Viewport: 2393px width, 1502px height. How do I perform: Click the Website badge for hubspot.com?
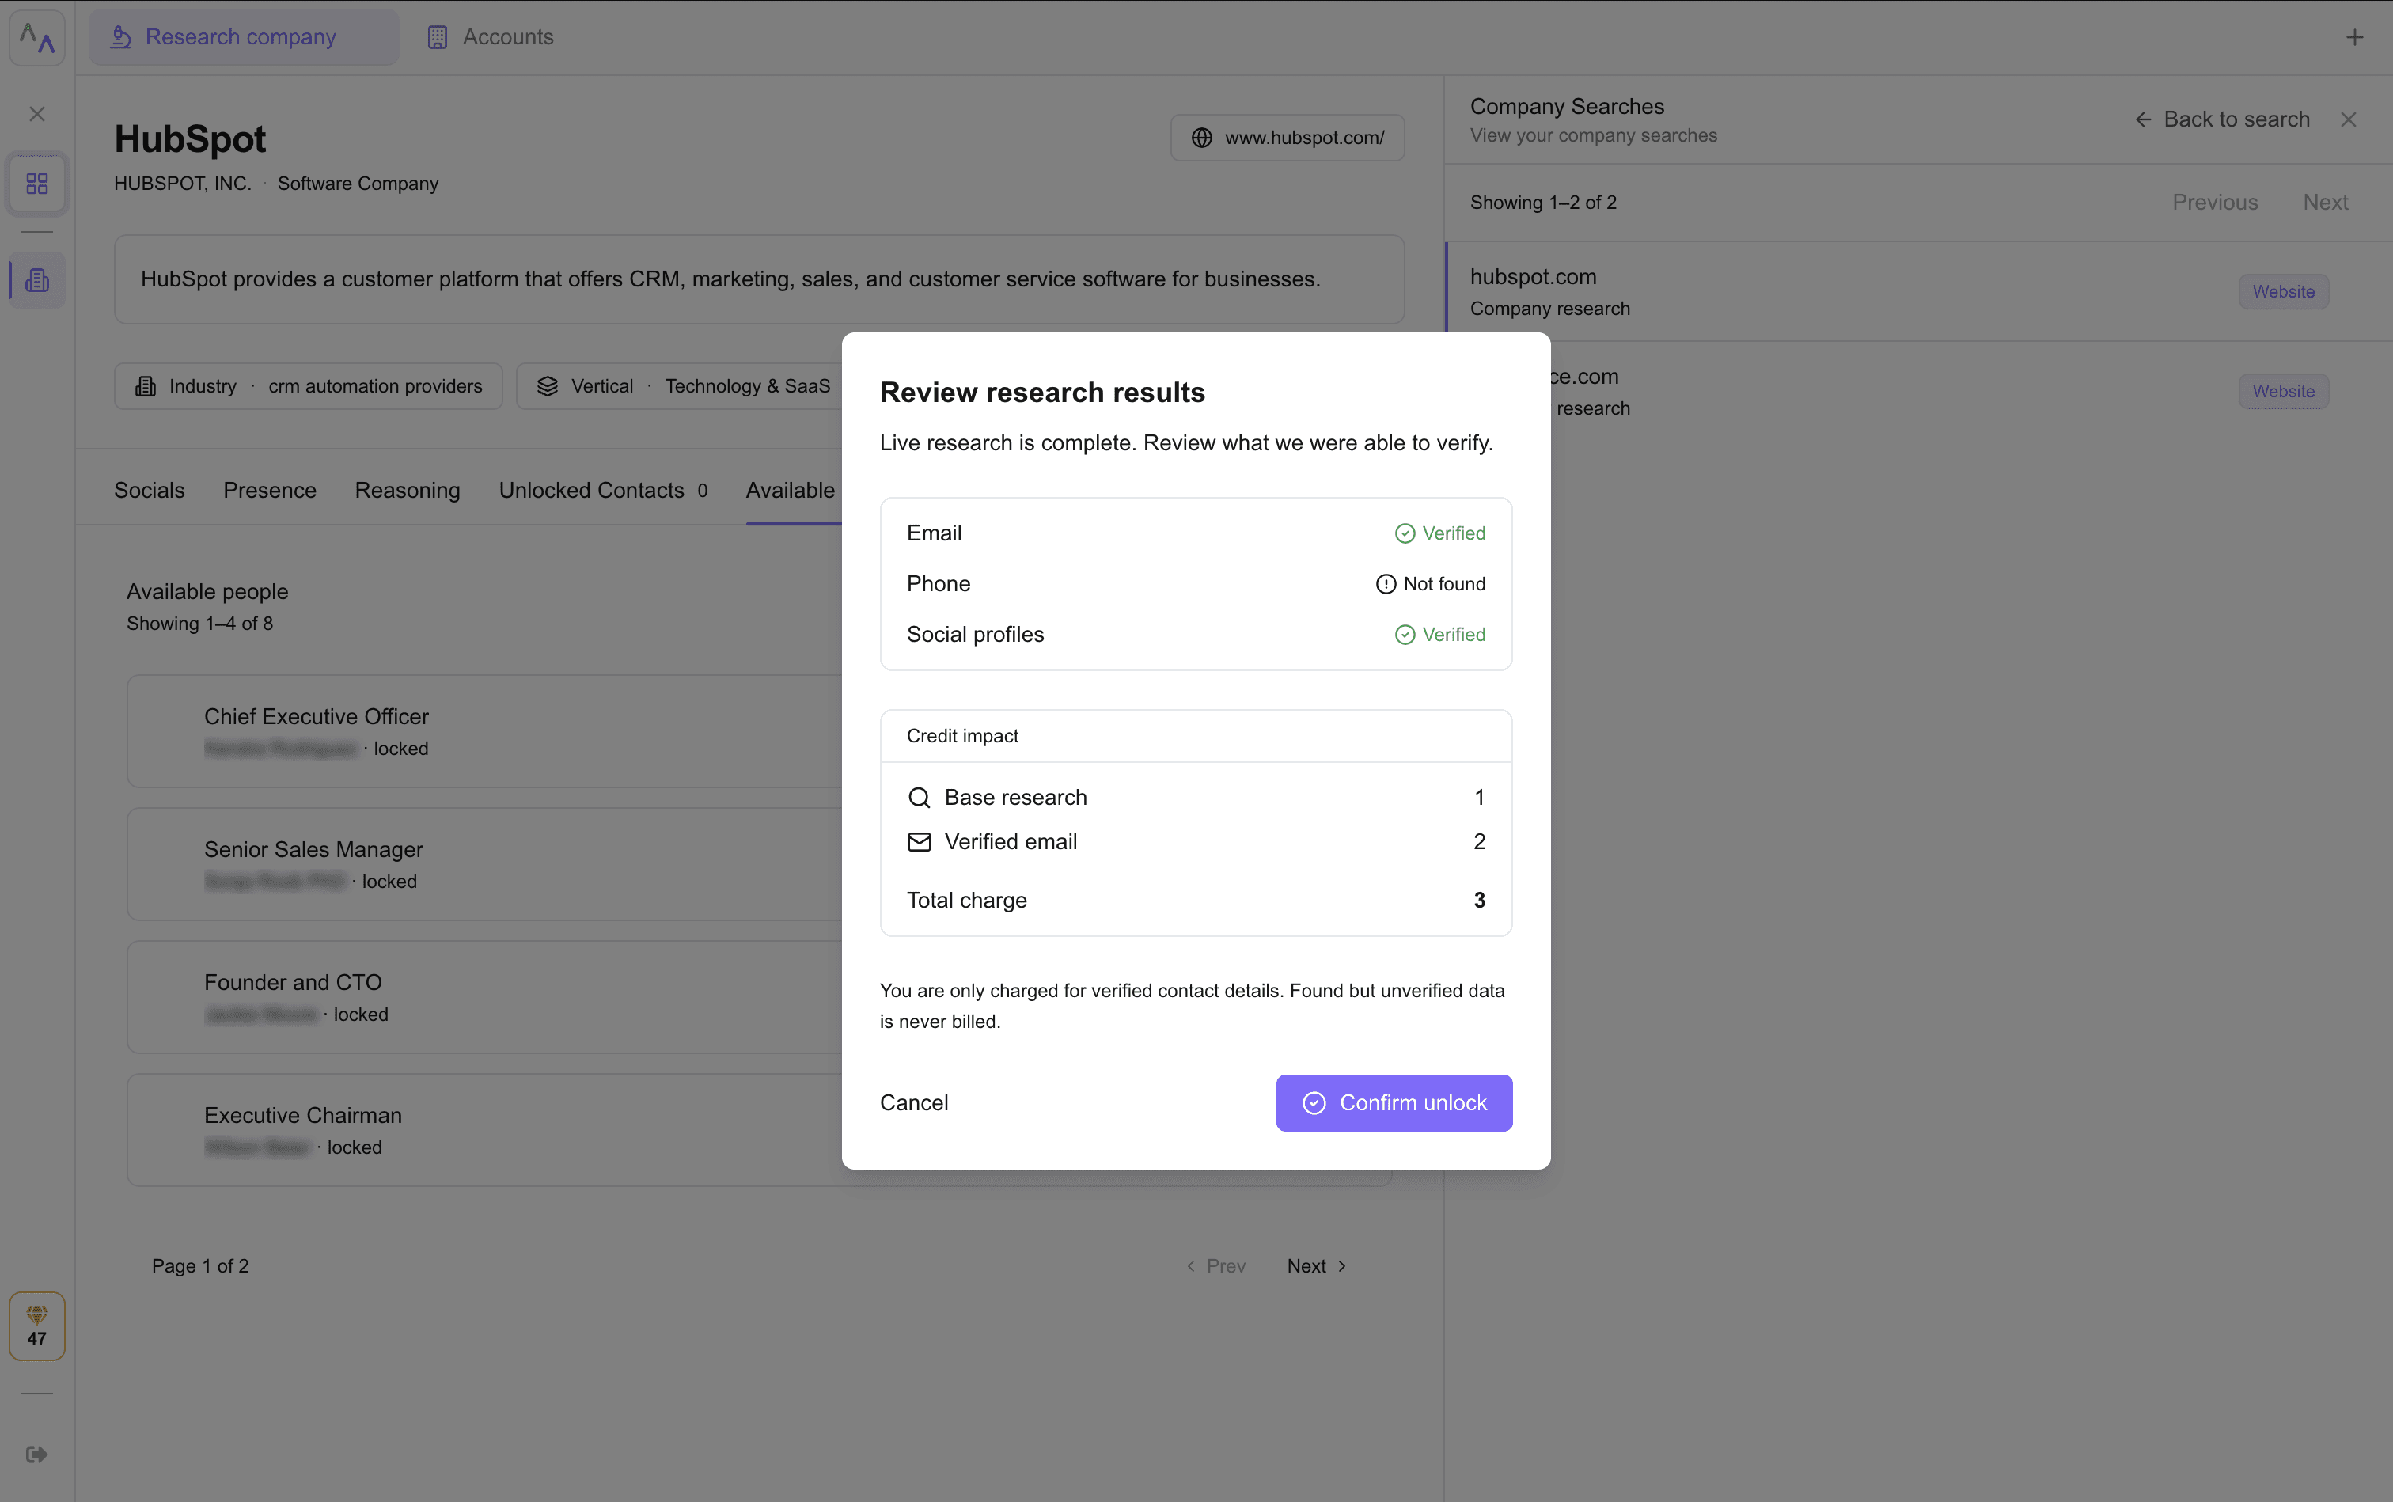[x=2283, y=292]
